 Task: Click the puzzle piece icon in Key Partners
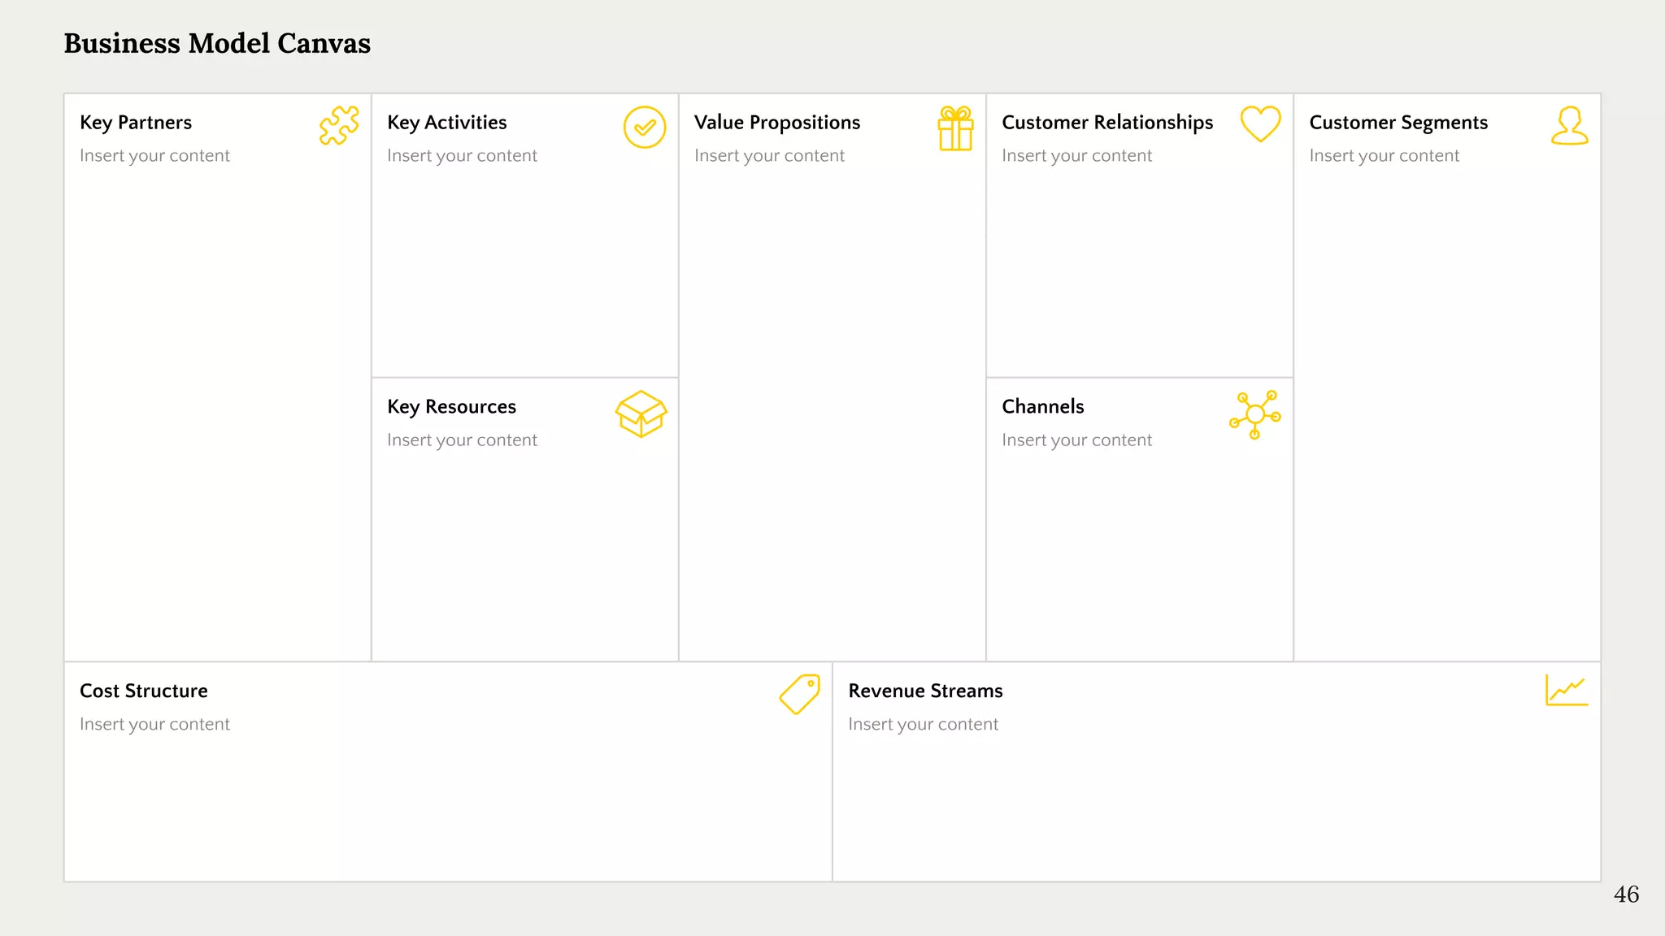pyautogui.click(x=339, y=126)
